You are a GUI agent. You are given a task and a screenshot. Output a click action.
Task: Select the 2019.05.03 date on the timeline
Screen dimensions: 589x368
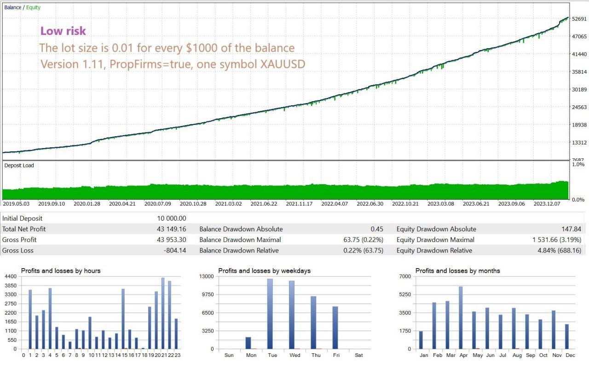pyautogui.click(x=17, y=203)
